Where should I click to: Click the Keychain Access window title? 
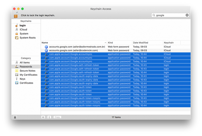pos(101,9)
